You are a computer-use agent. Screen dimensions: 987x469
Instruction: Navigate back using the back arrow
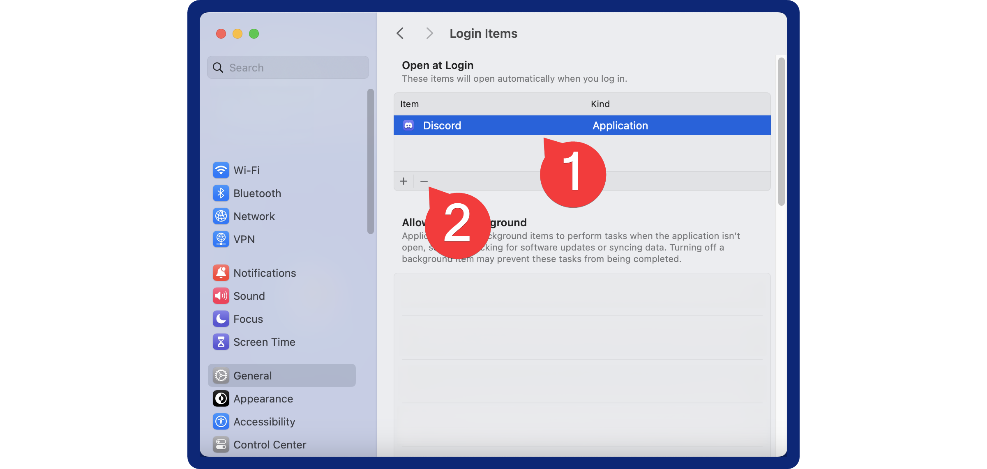[x=400, y=33]
